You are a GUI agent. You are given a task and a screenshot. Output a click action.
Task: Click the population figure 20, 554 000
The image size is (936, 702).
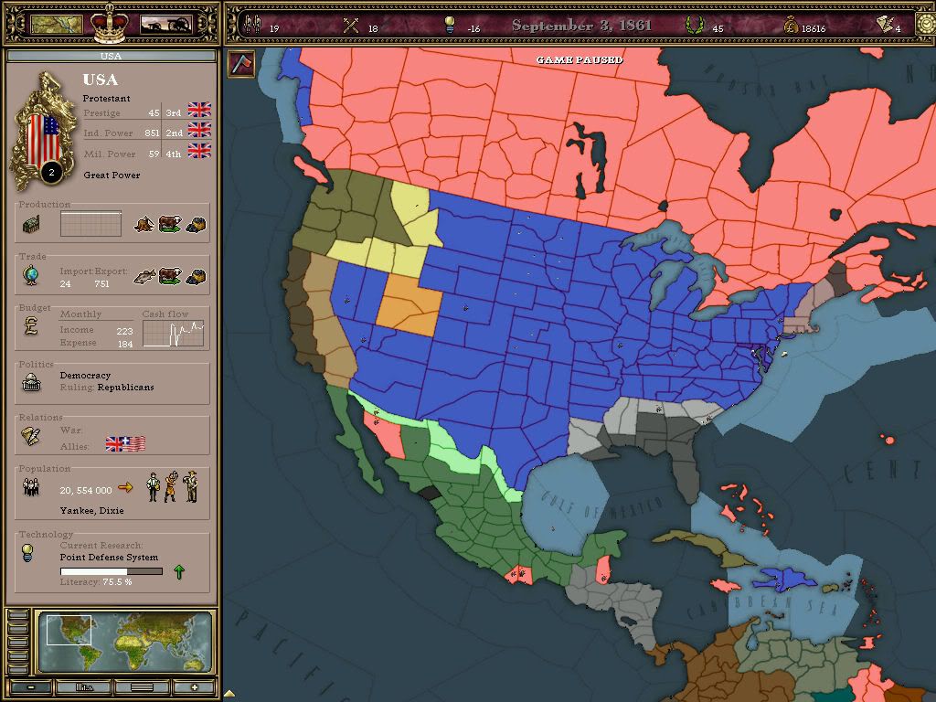tap(86, 490)
